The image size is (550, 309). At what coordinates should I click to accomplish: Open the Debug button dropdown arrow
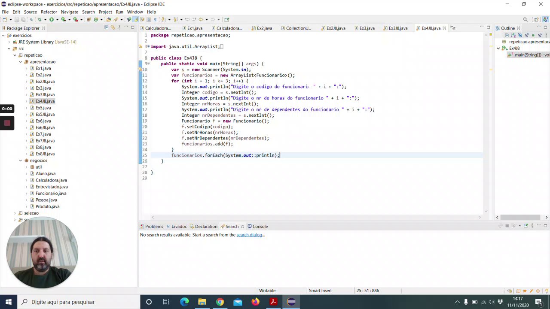tap(45, 19)
